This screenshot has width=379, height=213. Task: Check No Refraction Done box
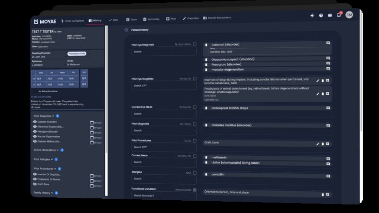(36, 91)
